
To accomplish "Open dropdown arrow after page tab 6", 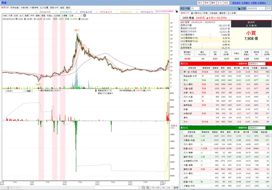I will click(x=21, y=187).
